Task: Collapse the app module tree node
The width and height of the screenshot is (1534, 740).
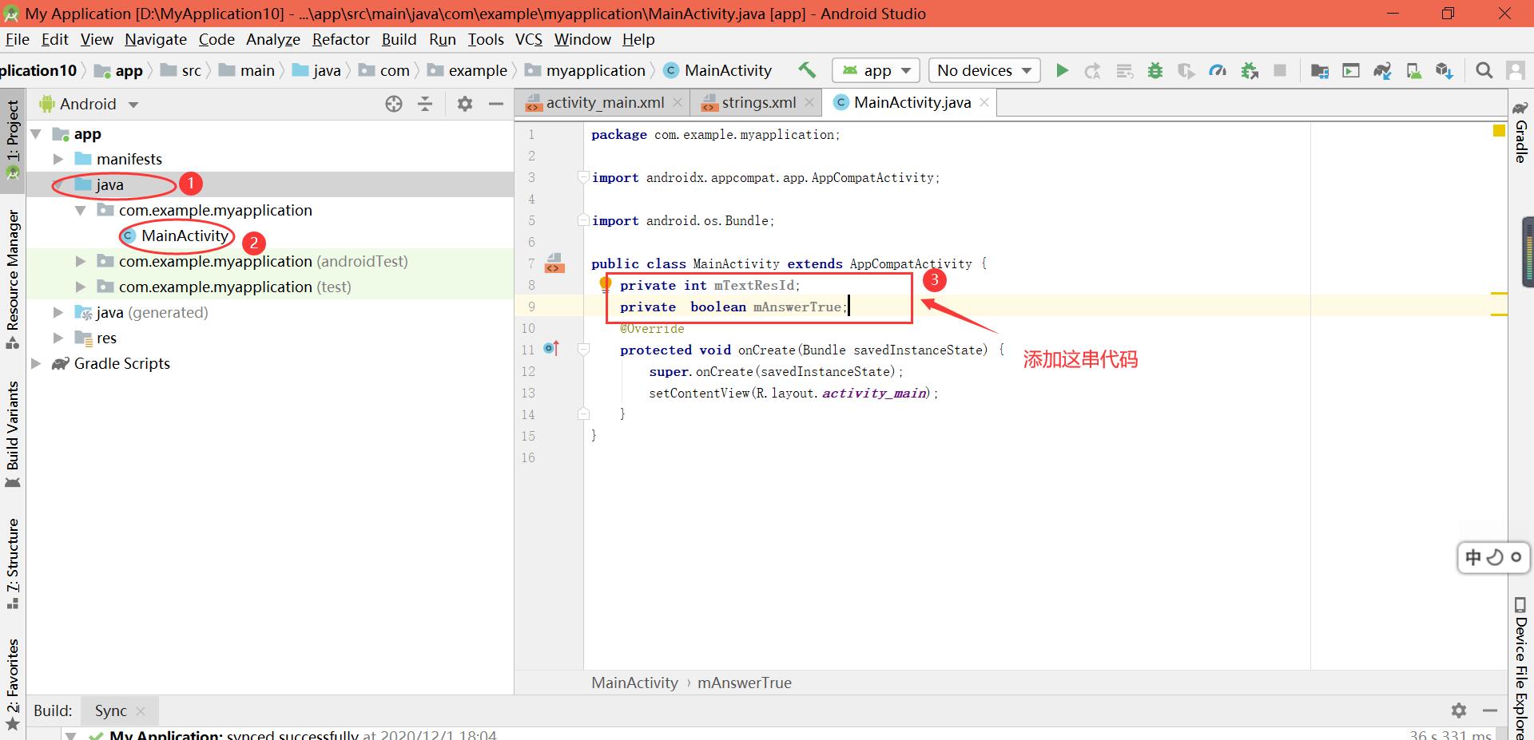Action: [x=36, y=133]
